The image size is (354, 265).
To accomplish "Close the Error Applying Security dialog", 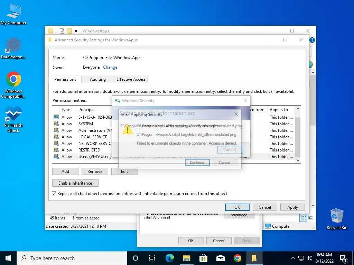I will [236, 114].
